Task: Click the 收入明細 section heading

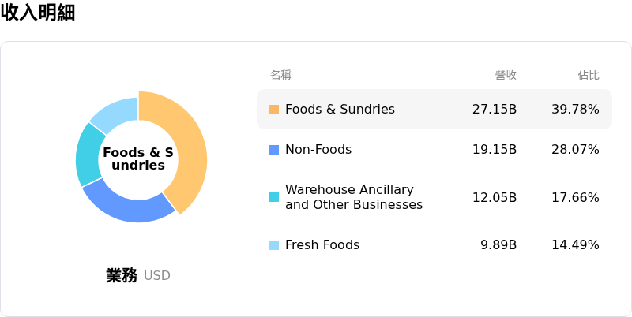Action: [38, 13]
